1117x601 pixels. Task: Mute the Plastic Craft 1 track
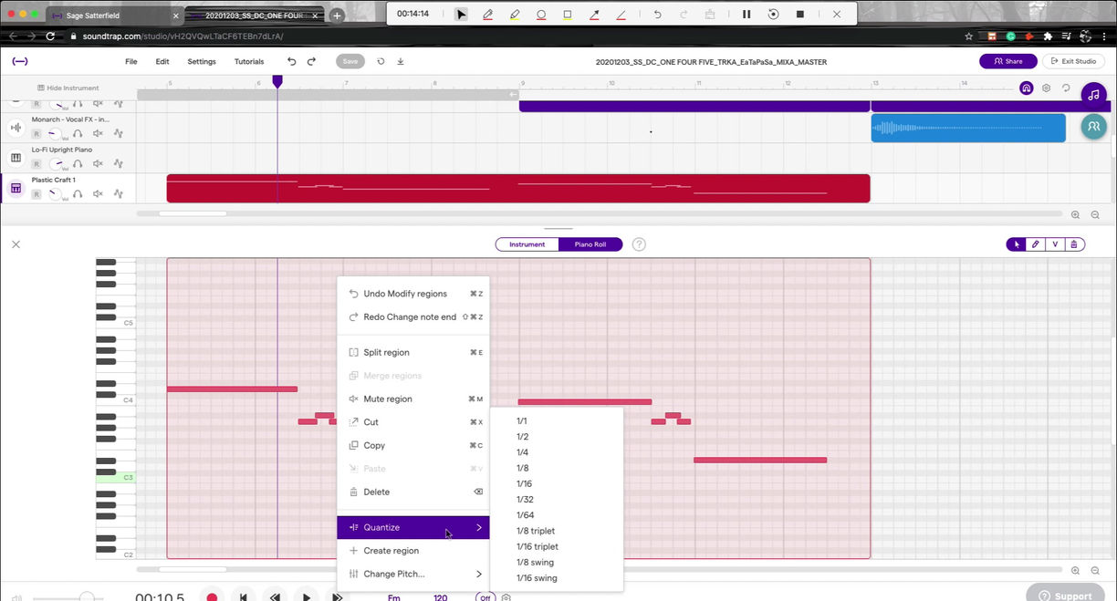(98, 193)
